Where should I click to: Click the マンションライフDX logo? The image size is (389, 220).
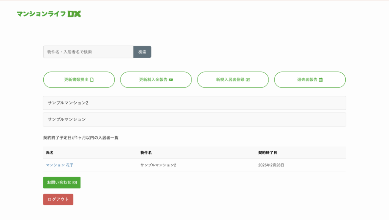coord(49,14)
